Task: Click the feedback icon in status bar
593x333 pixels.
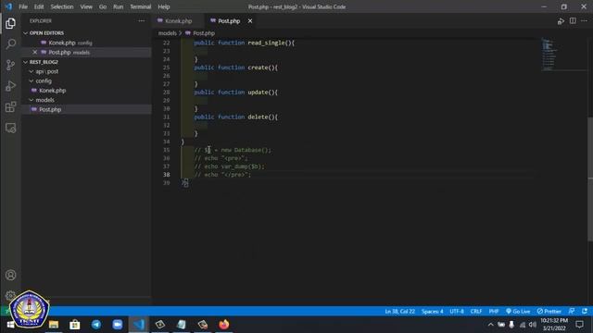Action: [x=572, y=311]
